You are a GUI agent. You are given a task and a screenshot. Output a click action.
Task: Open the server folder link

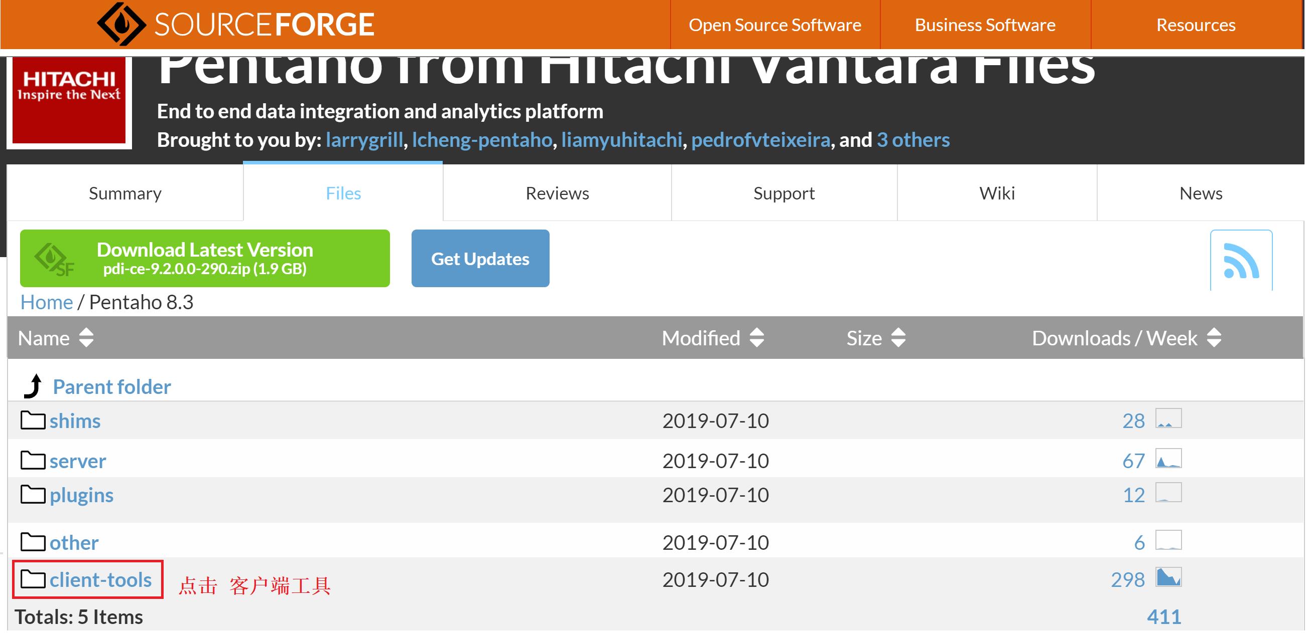(78, 461)
